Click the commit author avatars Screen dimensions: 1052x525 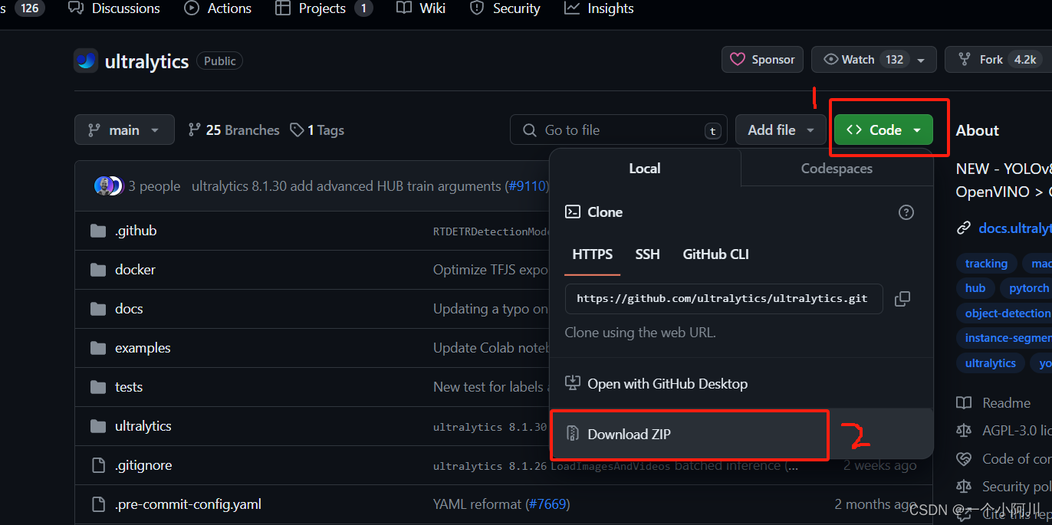[108, 185]
